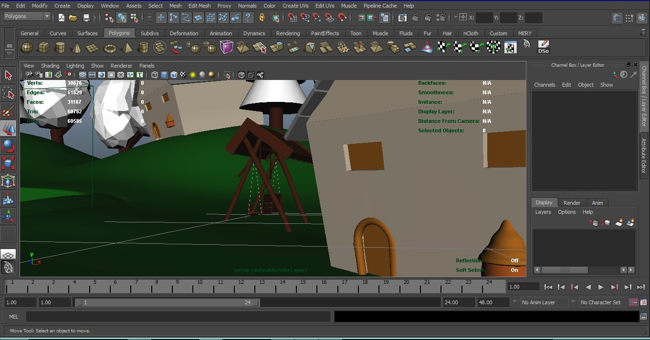Open the No Anim Layer dropdown arrow

point(514,302)
